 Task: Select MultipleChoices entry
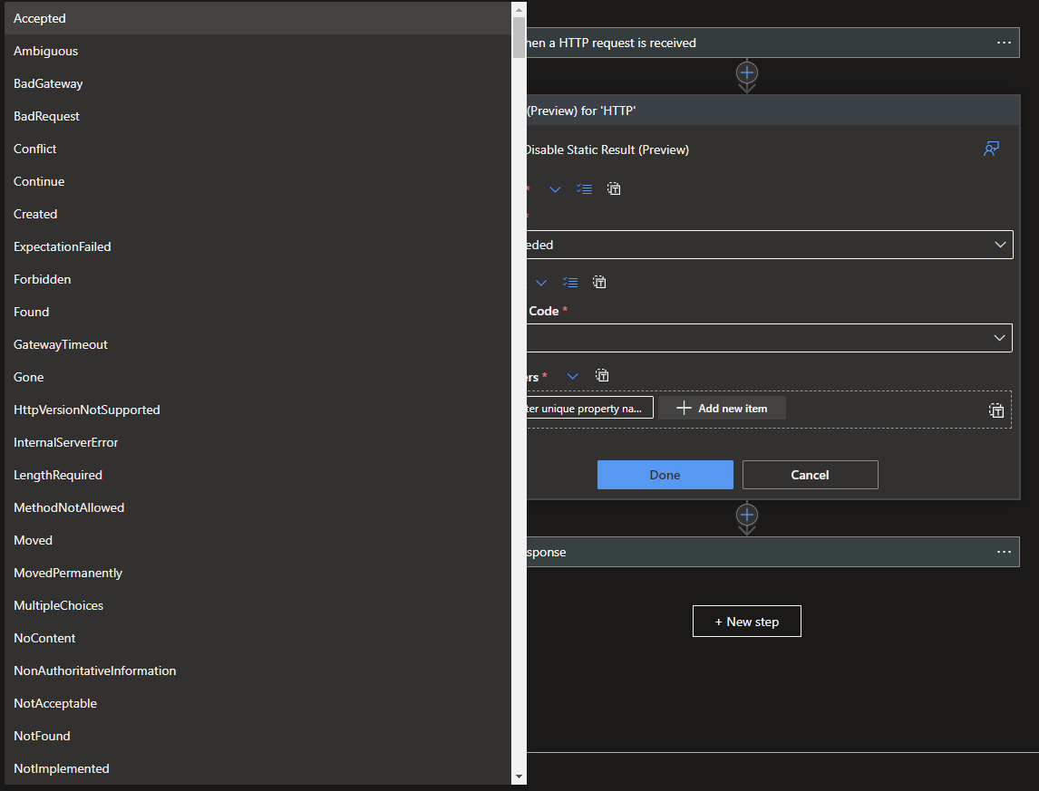(257, 605)
